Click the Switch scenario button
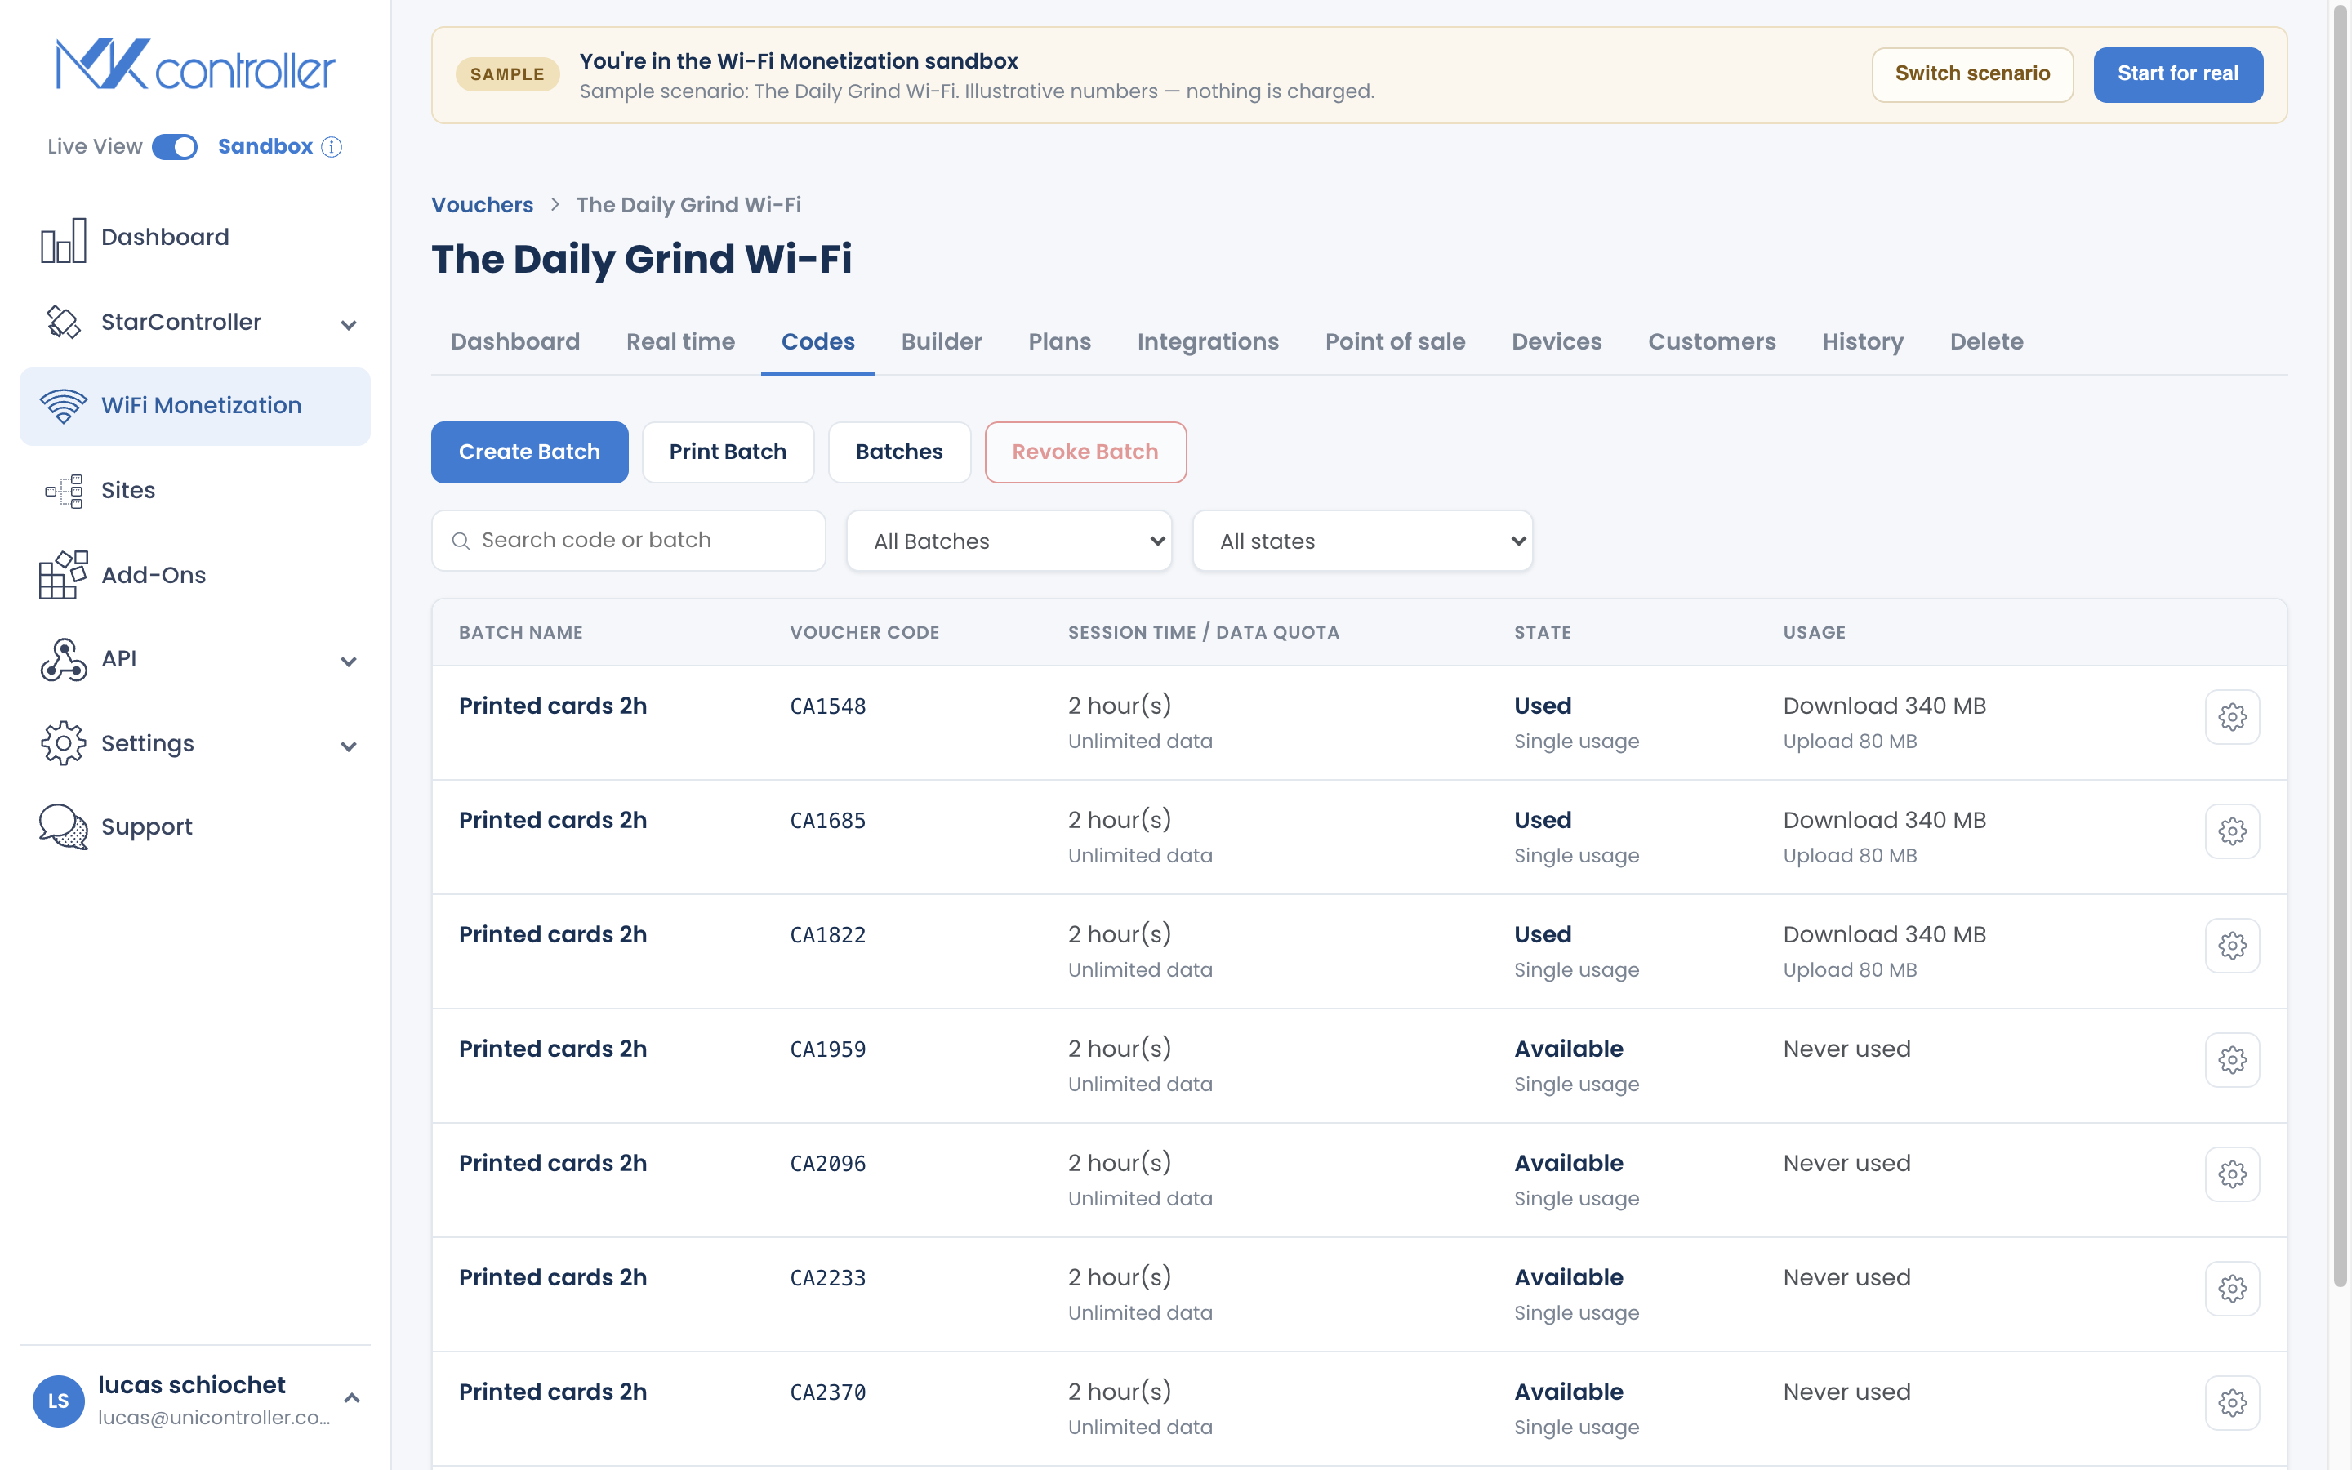This screenshot has height=1470, width=2352. point(1972,73)
